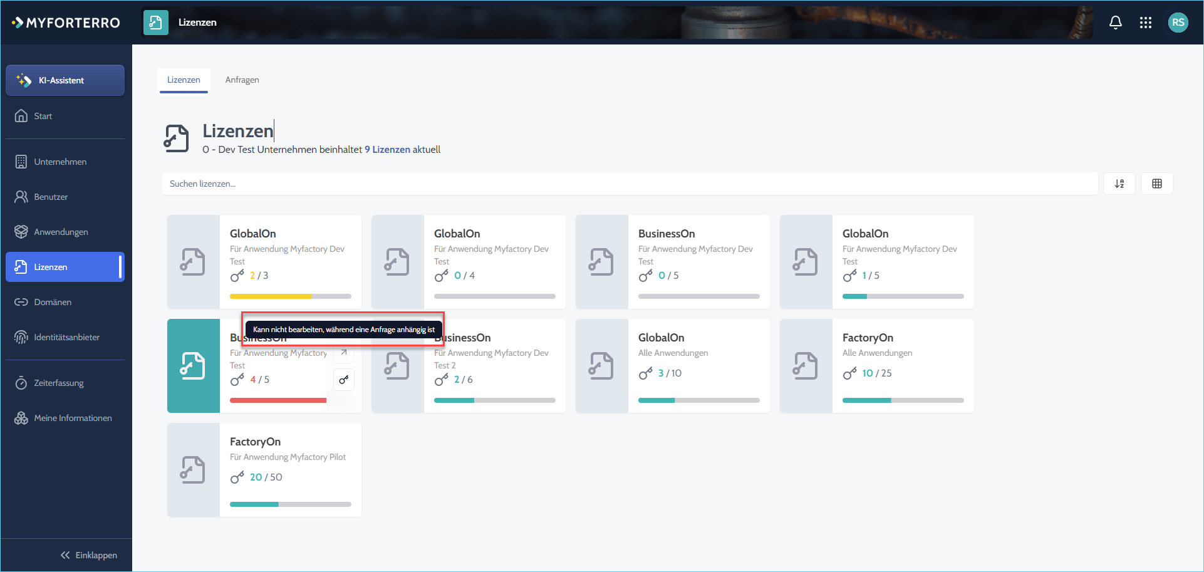Image resolution: width=1204 pixels, height=572 pixels.
Task: Open Anwendungen in the sidebar
Action: point(65,232)
